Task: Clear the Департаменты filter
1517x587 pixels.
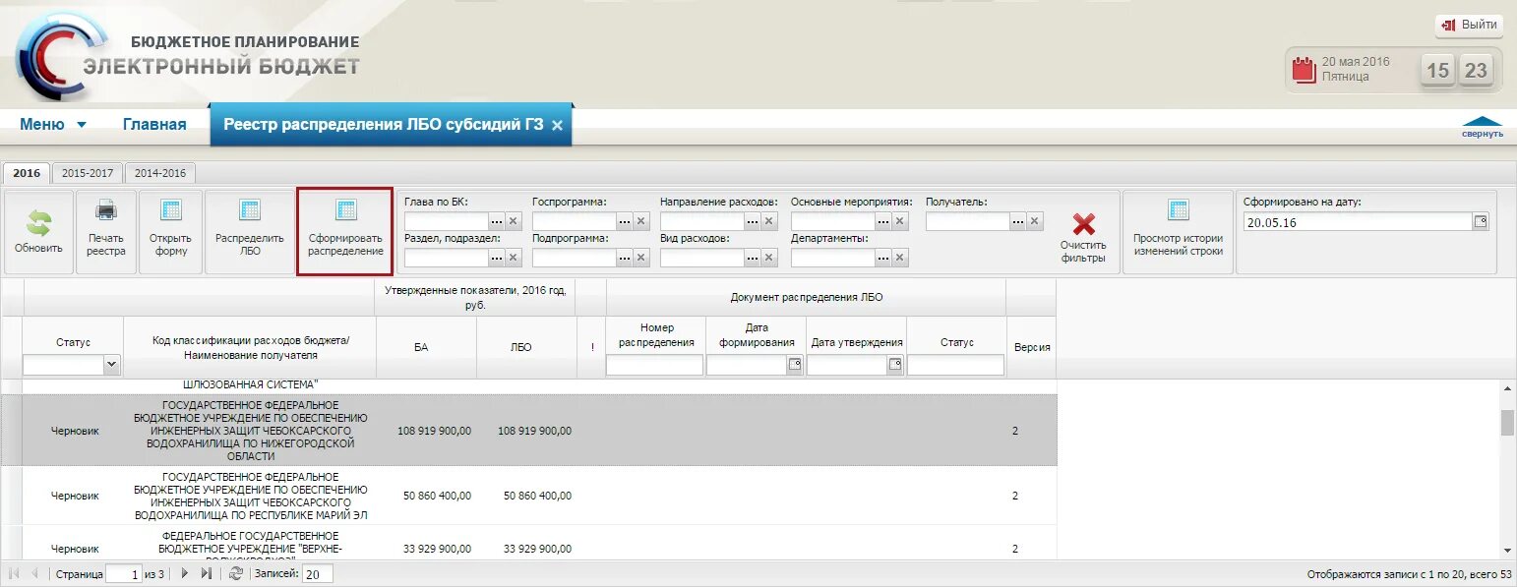Action: click(899, 258)
